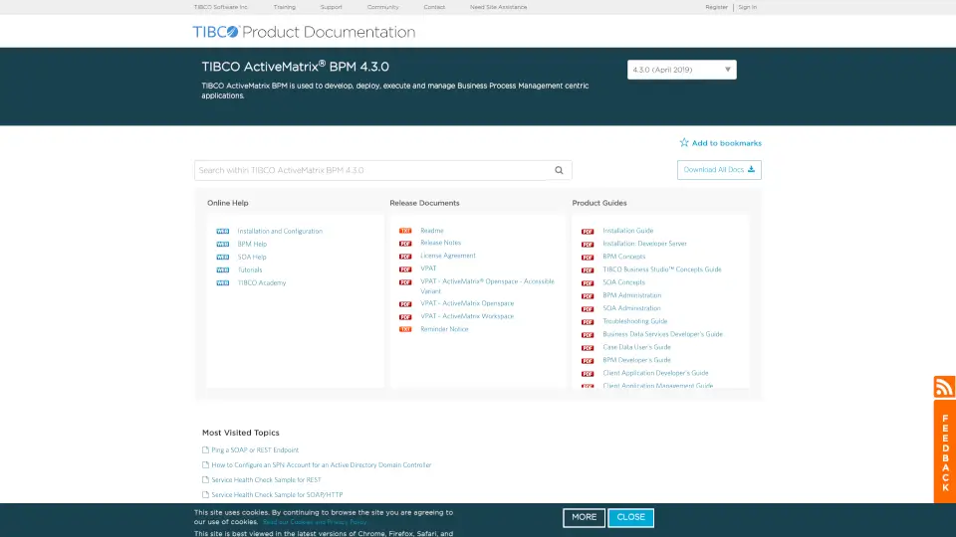Click PDF icon beside License Agreement
Image resolution: width=956 pixels, height=537 pixels.
pos(405,257)
